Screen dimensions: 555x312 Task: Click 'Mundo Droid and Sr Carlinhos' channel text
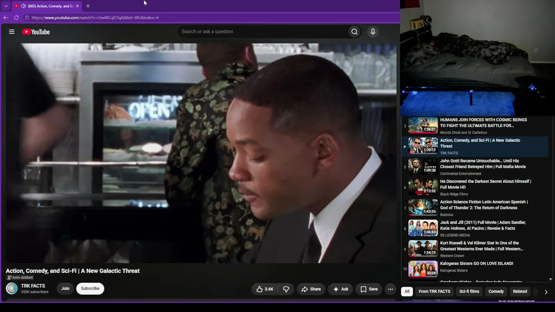coord(464,133)
